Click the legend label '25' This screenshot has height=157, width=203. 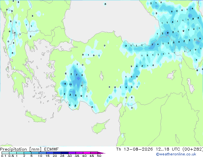click(62, 156)
